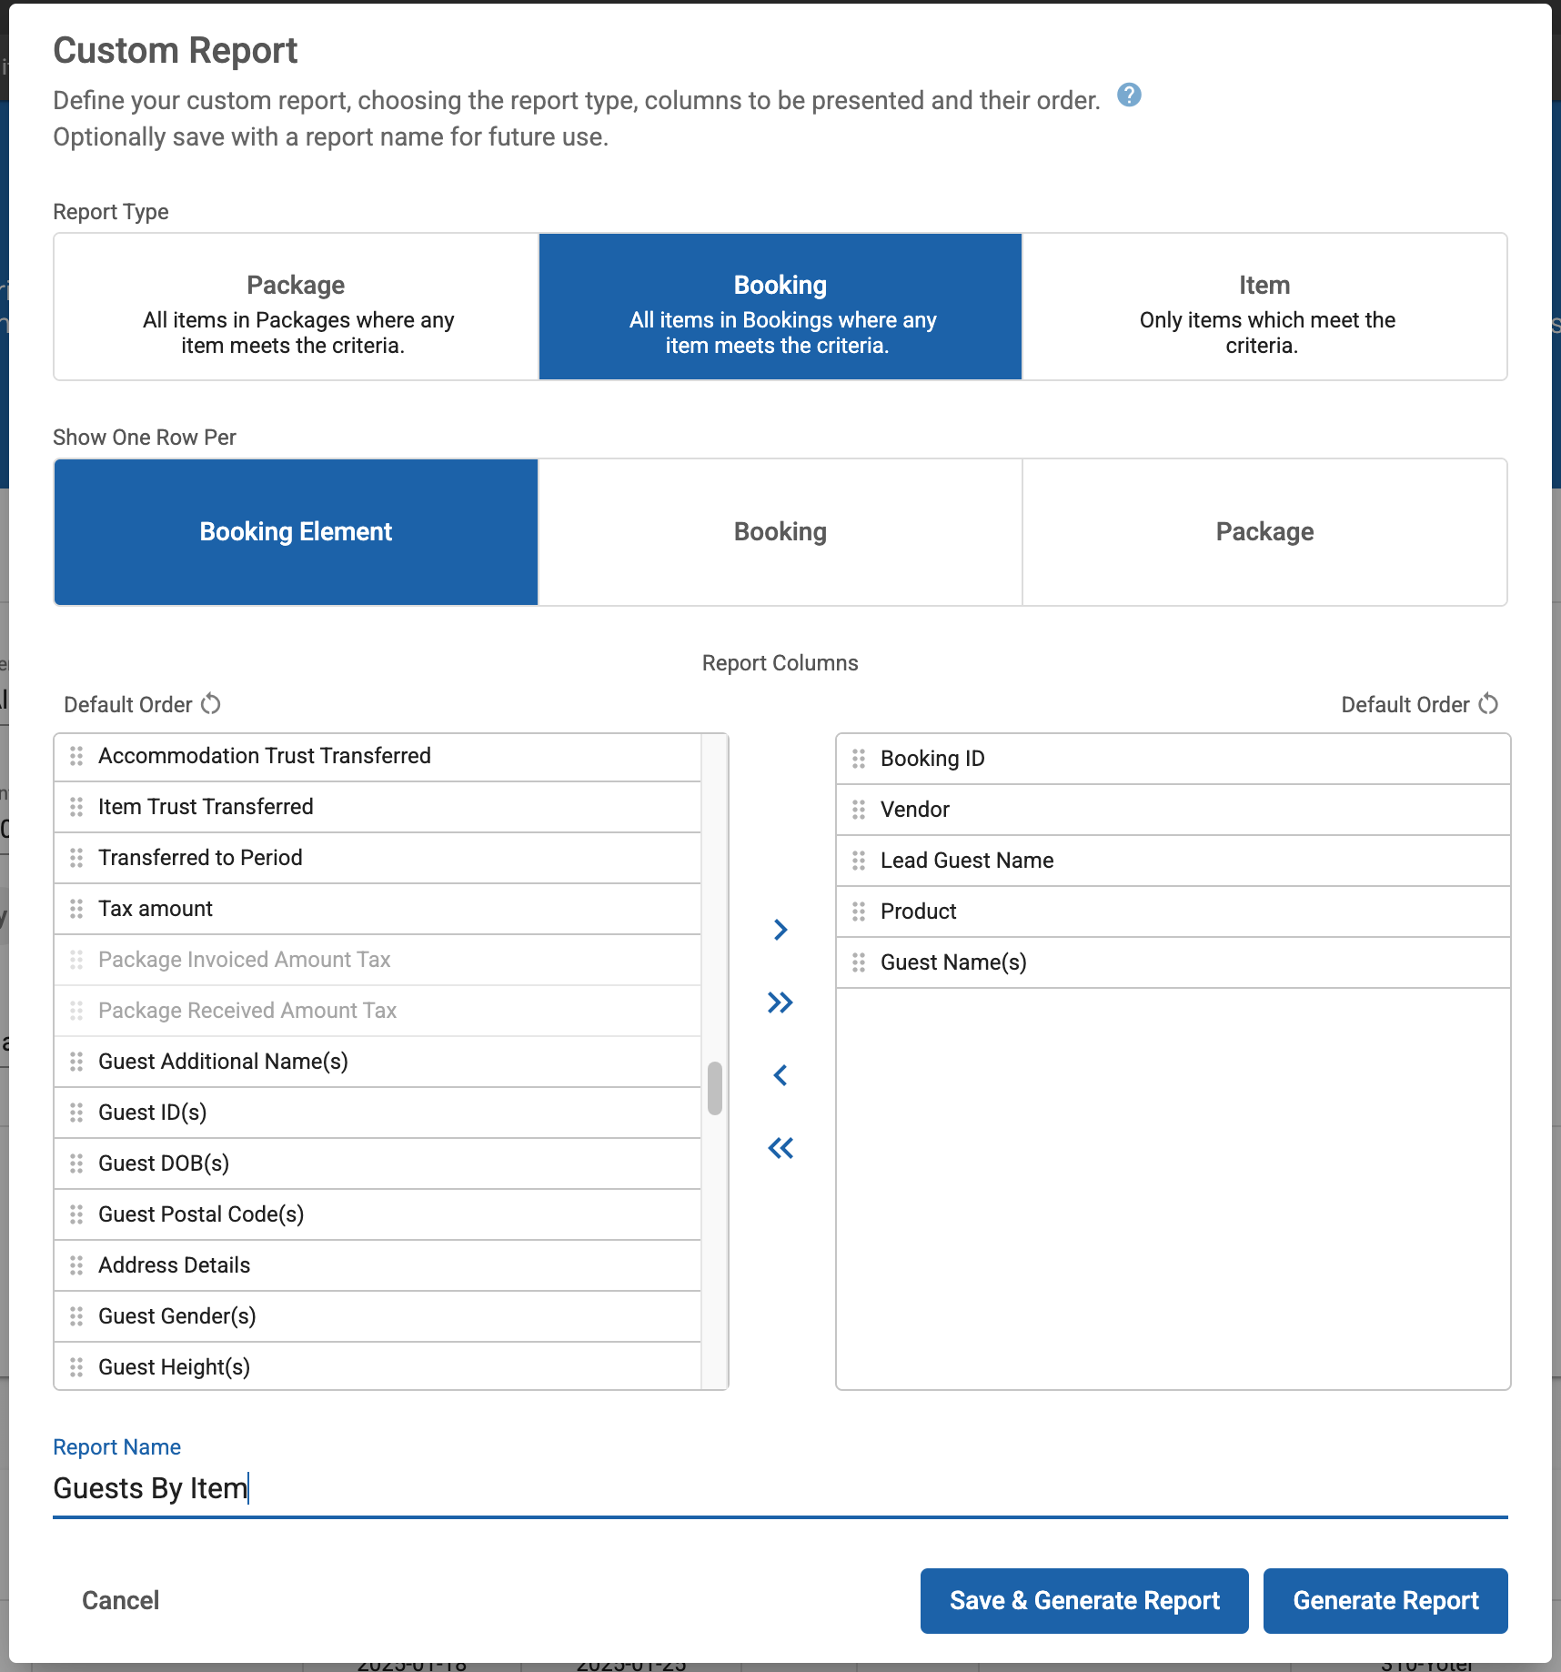Cancel the custom report dialog
Image resolution: width=1561 pixels, height=1672 pixels.
[x=120, y=1601]
